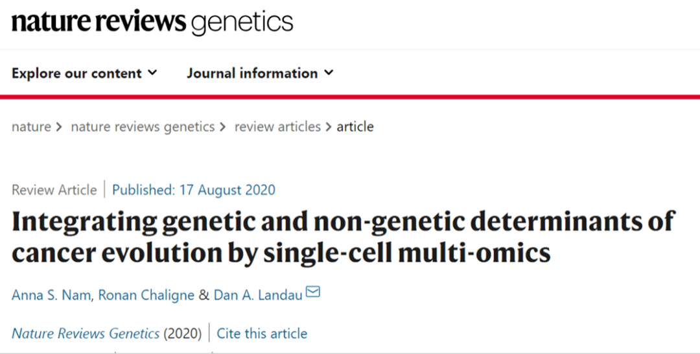Click the Published: 17 August 2020 date link
The image size is (700, 354).
click(193, 190)
